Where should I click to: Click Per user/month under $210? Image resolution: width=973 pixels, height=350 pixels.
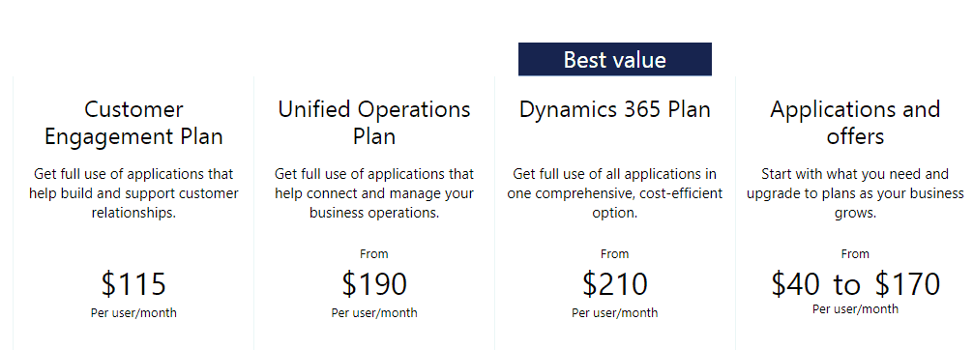click(x=615, y=312)
